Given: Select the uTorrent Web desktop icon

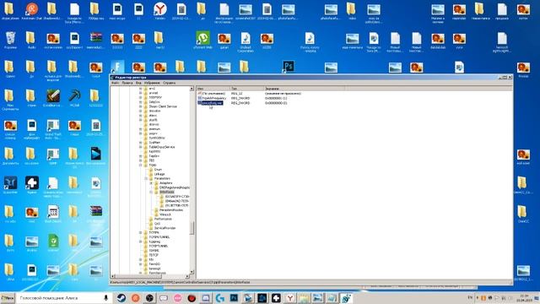Looking at the screenshot, I should (202, 41).
